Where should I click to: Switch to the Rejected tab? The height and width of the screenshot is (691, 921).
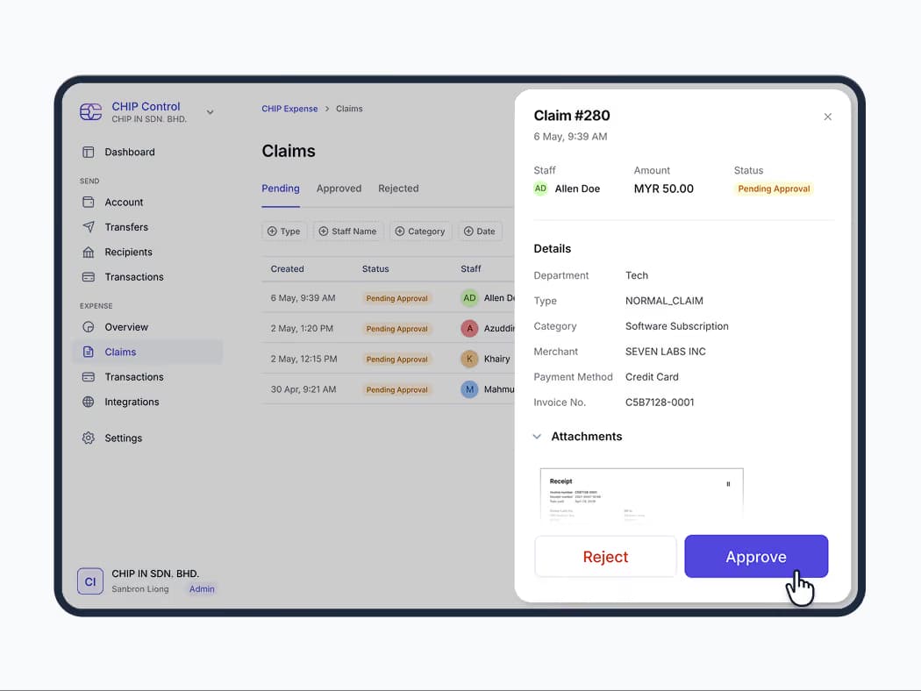tap(398, 189)
